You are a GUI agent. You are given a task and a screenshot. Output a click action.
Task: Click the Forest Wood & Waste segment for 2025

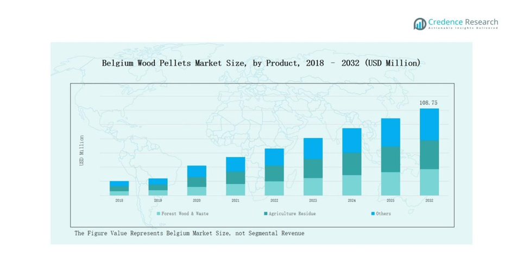(x=390, y=184)
